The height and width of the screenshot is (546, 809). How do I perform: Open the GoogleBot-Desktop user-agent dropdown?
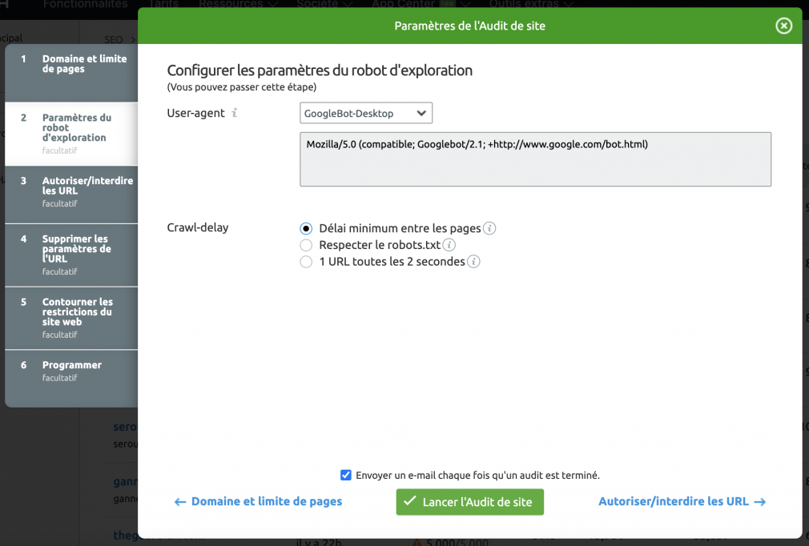366,113
